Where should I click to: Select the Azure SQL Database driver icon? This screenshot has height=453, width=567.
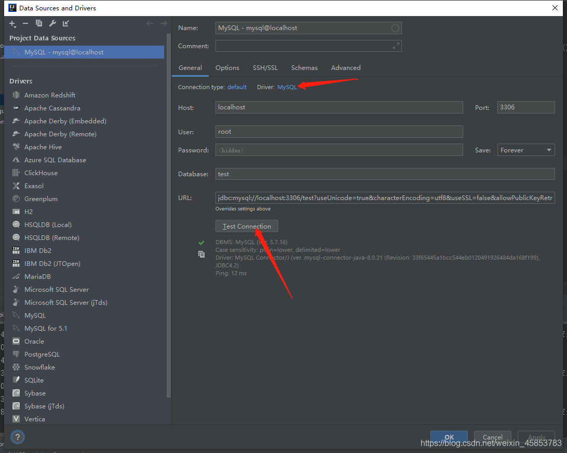pos(16,160)
